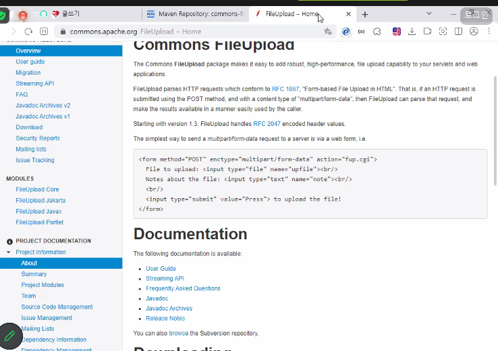Image resolution: width=498 pixels, height=351 pixels.
Task: Open Streaming API in Documentation list
Action: [x=165, y=279]
